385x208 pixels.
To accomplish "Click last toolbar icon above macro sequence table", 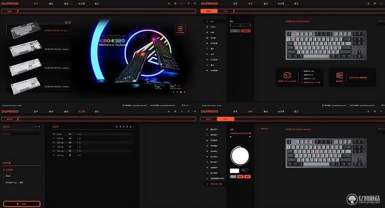I will [130, 127].
